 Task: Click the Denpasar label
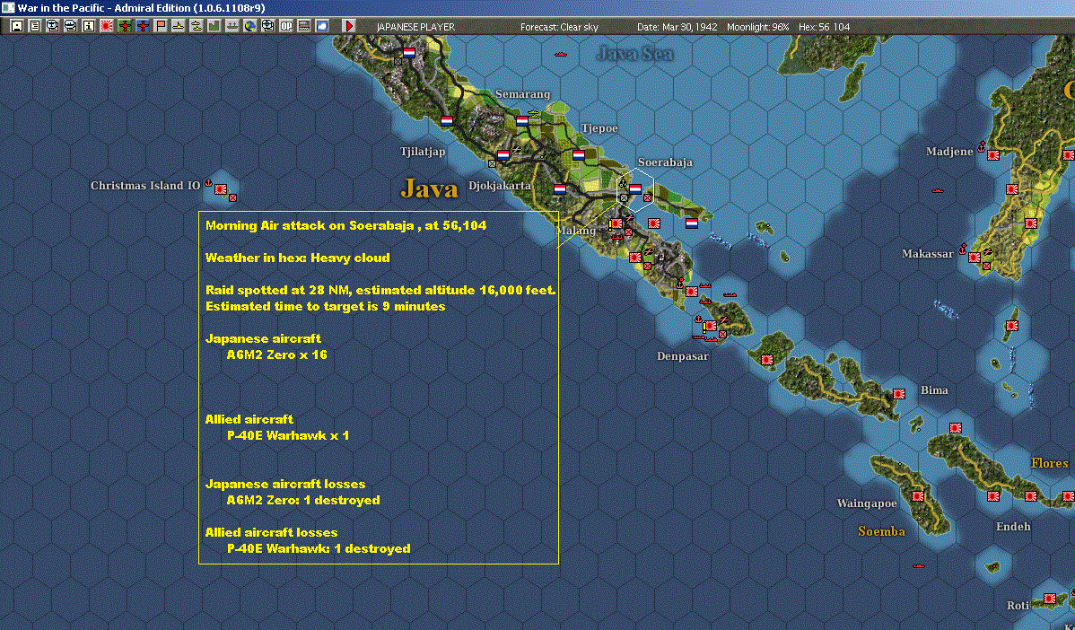coord(682,356)
